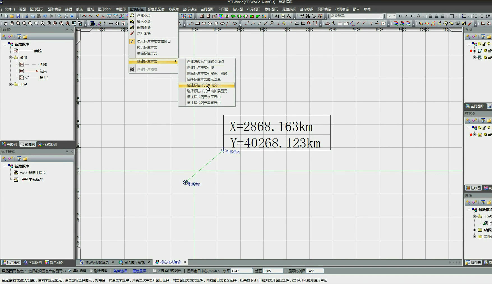Toggle lock icon in 布局 tree root row
The image size is (492, 284).
[x=484, y=44]
